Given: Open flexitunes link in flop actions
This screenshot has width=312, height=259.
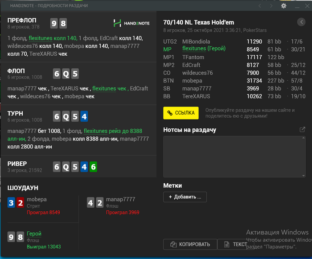Looking at the screenshot, I should 104,88.
